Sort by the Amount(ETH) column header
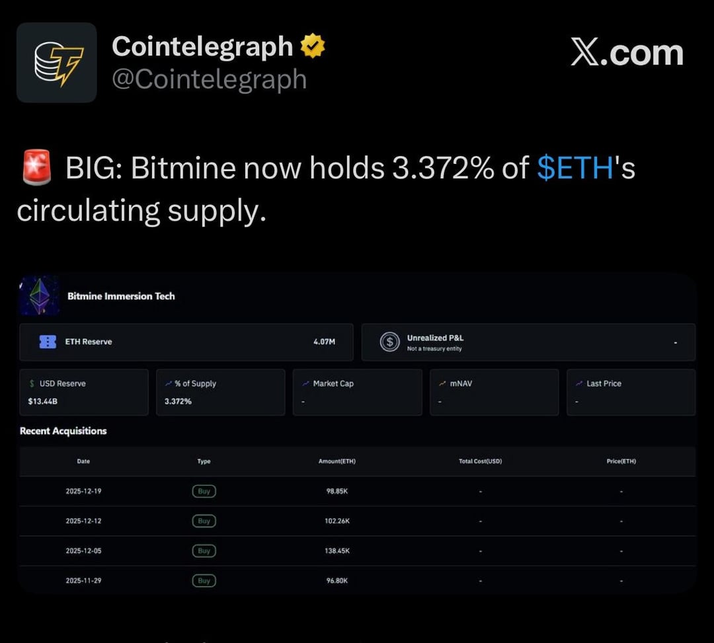The width and height of the screenshot is (714, 643). (337, 461)
